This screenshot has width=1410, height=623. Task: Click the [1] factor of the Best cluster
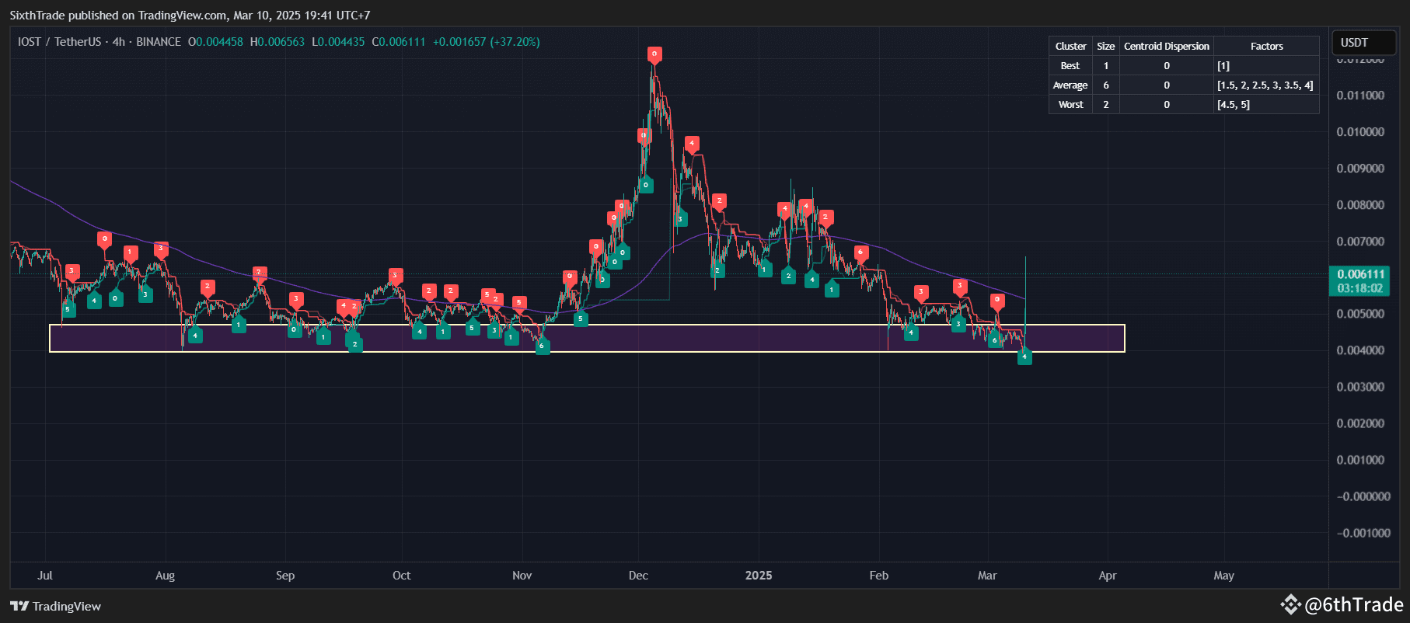pos(1223,66)
